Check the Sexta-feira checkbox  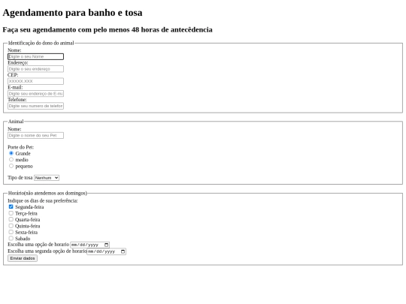pos(11,232)
